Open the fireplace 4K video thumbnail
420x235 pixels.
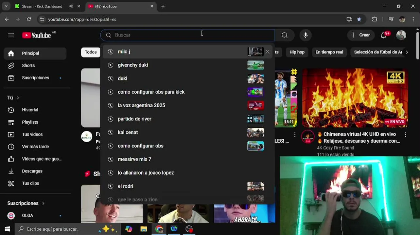[x=355, y=98]
